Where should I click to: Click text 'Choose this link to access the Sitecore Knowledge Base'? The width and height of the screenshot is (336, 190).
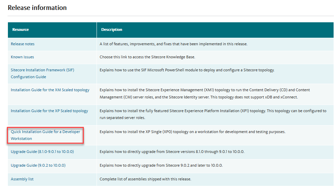pyautogui.click(x=147, y=57)
